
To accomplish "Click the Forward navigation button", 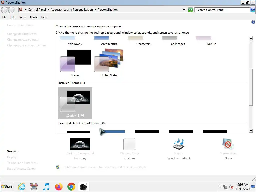I will pyautogui.click(x=11, y=10).
